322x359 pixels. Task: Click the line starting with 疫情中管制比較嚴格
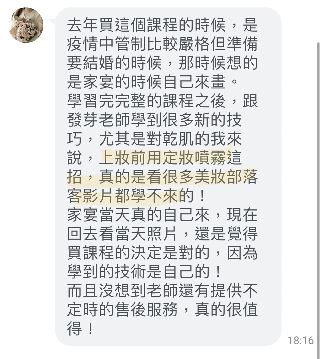pyautogui.click(x=162, y=44)
